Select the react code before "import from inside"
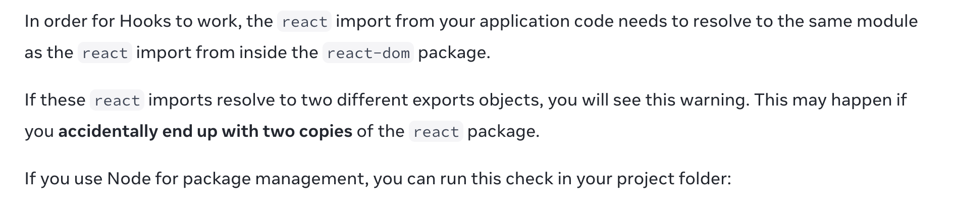 point(105,53)
